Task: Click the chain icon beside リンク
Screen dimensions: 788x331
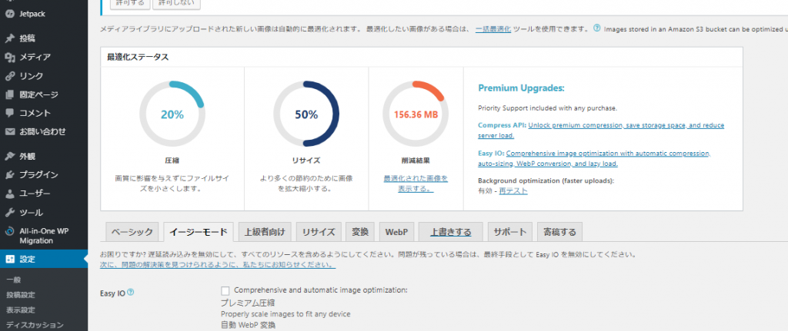Action: (9, 76)
